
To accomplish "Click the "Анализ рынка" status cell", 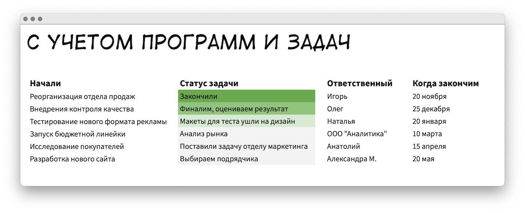I will point(246,134).
